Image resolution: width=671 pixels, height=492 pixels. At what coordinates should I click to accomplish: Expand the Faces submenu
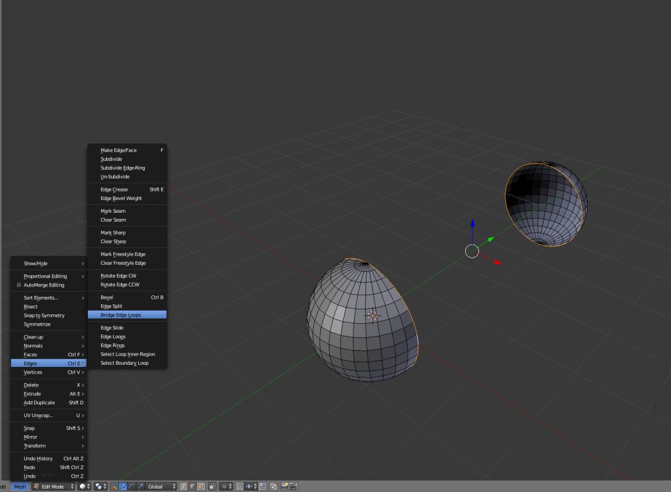(x=49, y=355)
